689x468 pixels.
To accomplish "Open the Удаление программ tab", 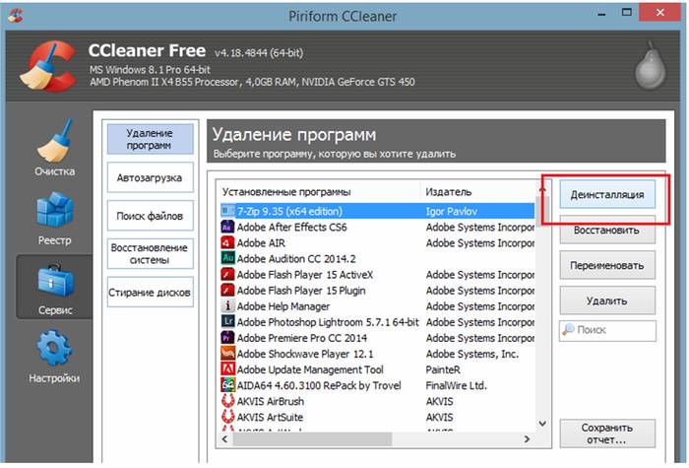I will point(150,139).
